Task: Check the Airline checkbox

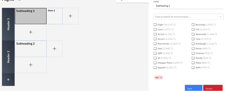Action: coord(155,34)
